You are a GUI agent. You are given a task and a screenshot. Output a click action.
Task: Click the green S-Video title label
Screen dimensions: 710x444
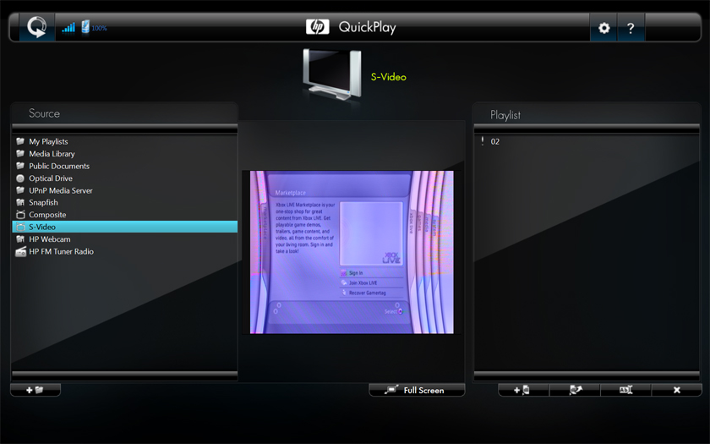pos(389,77)
